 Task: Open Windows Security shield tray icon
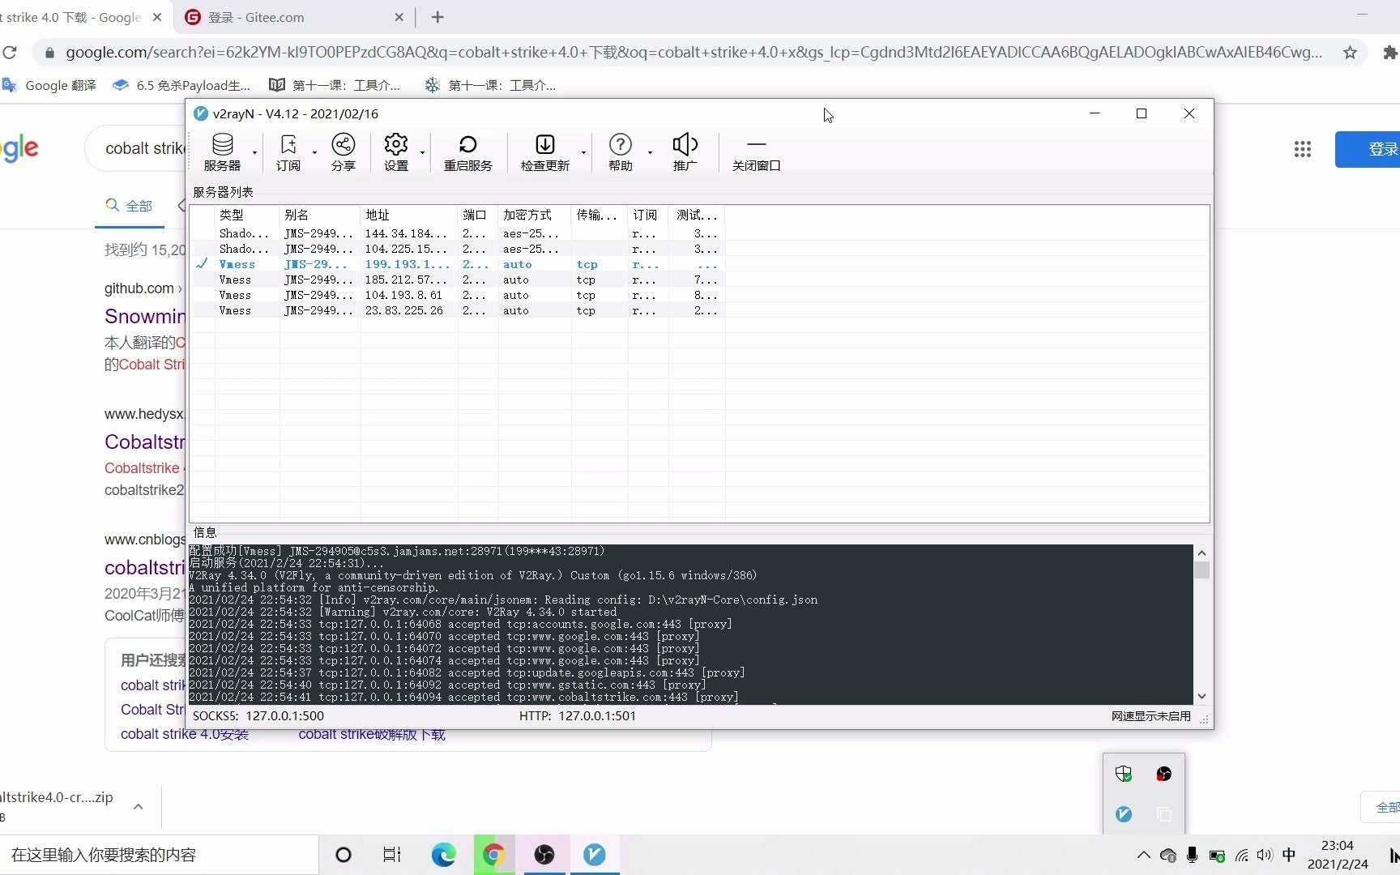click(1124, 774)
